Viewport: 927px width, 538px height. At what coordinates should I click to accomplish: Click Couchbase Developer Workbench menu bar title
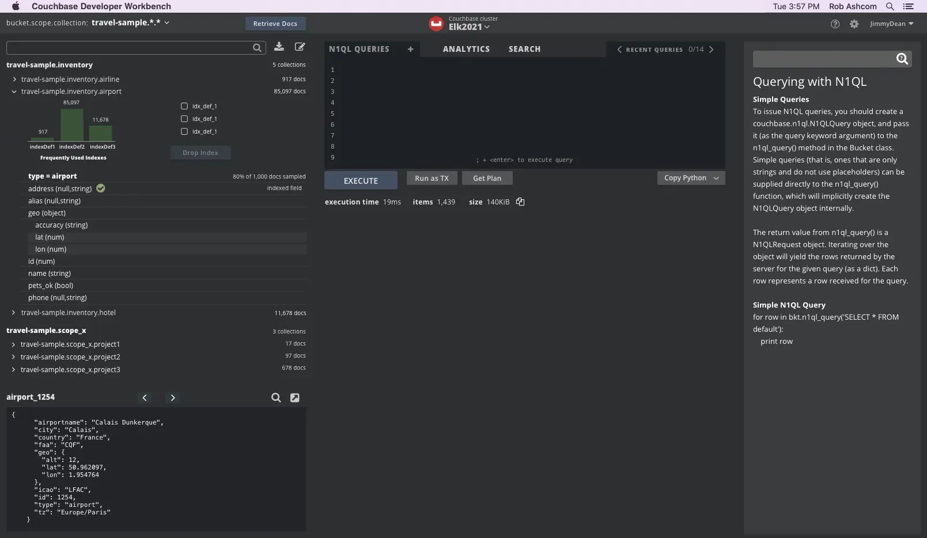point(101,6)
